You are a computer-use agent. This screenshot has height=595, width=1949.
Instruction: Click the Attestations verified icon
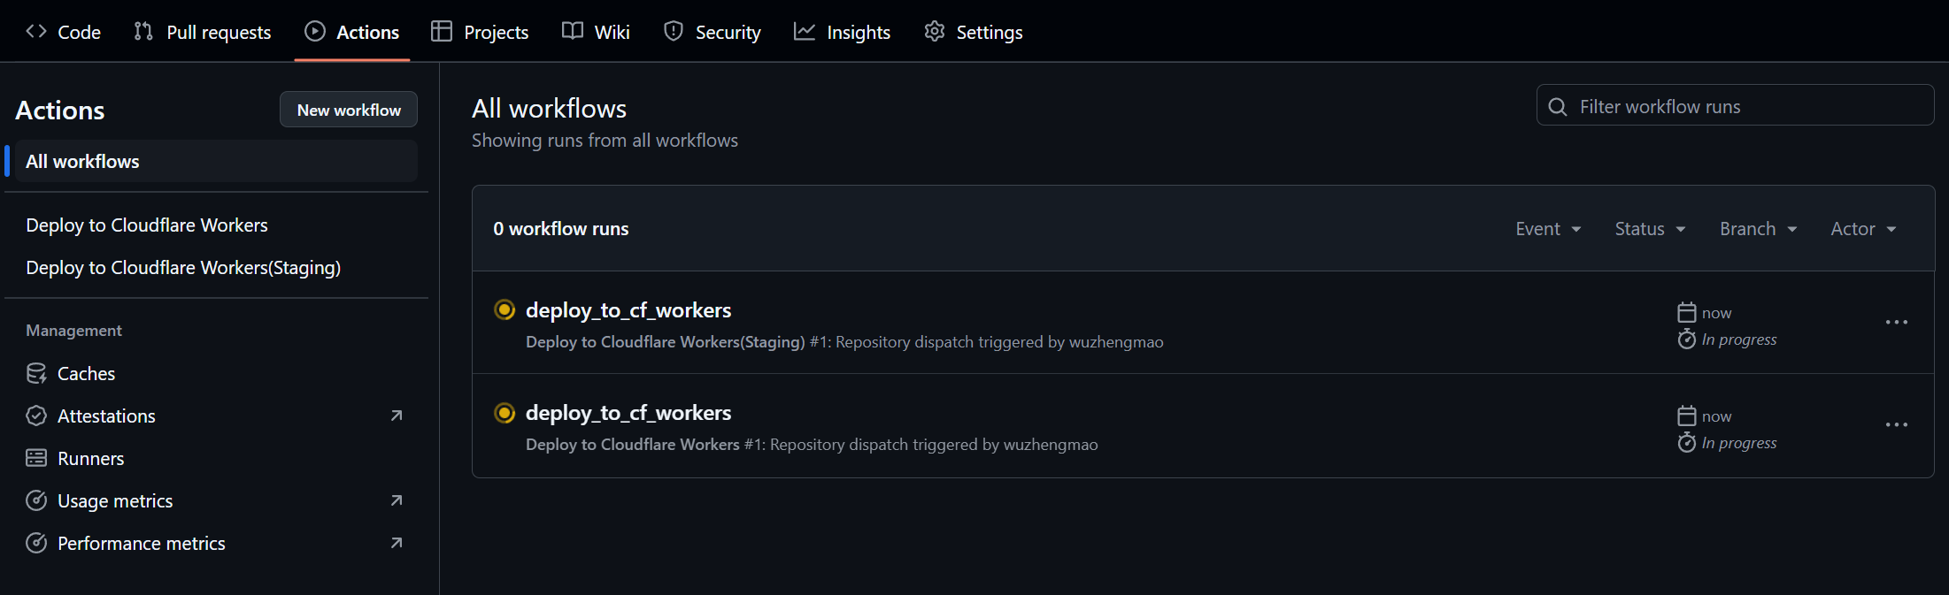point(36,416)
